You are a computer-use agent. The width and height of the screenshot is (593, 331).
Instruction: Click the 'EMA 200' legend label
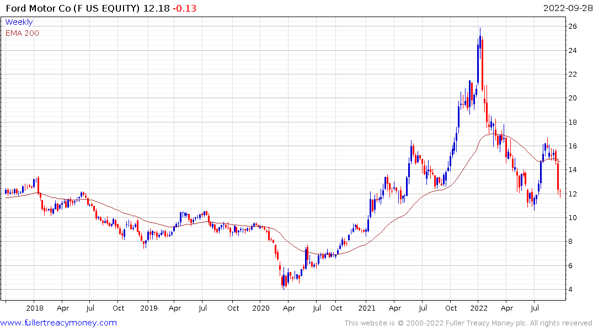22,33
